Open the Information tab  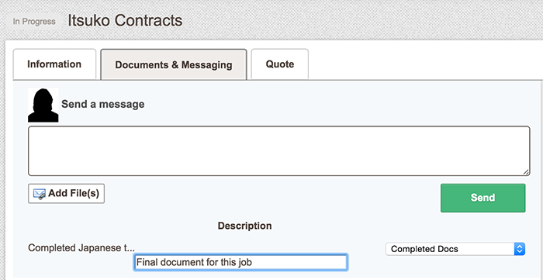(x=54, y=64)
